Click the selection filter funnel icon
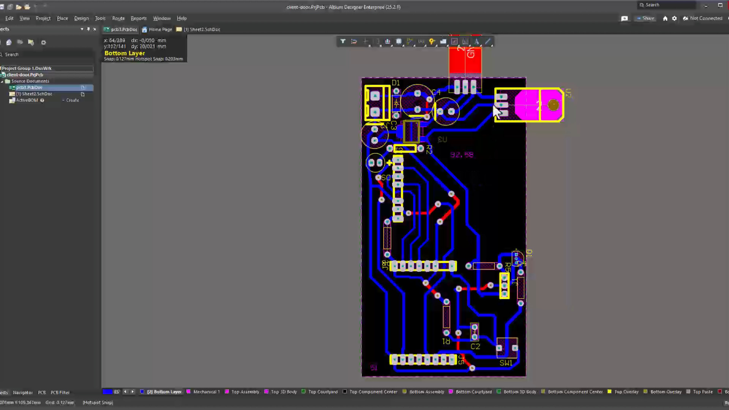 [x=342, y=41]
